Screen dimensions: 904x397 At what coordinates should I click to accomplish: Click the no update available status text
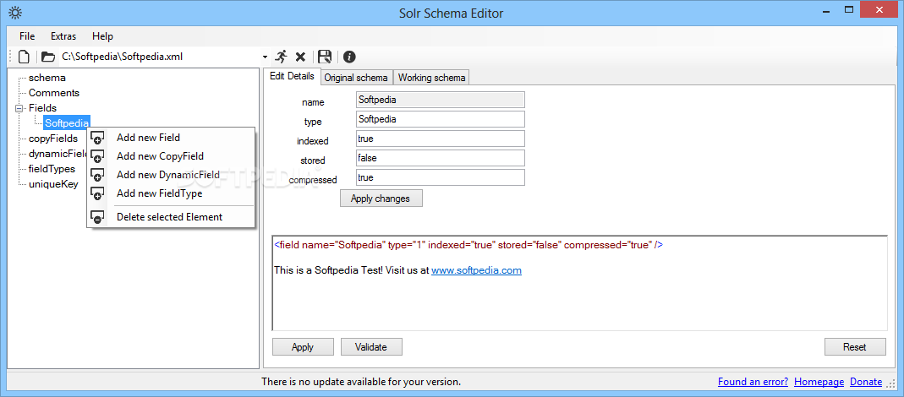[x=361, y=382]
